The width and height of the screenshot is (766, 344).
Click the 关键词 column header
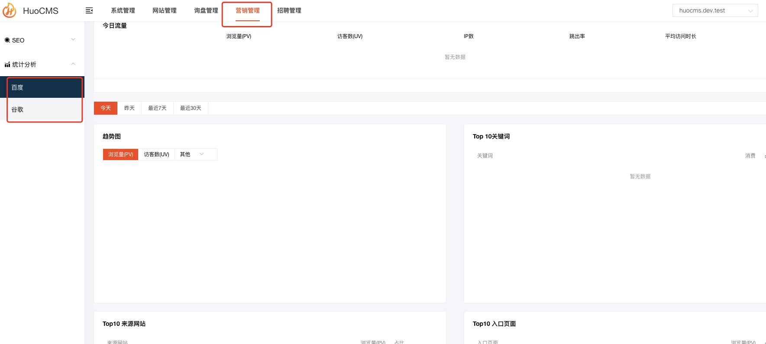coord(485,156)
